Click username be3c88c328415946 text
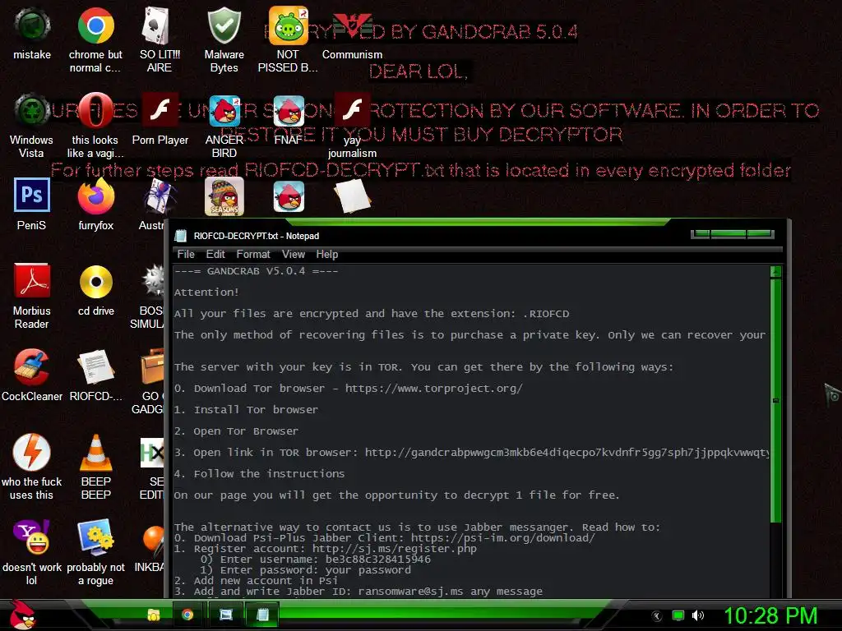Image resolution: width=842 pixels, height=631 pixels. [x=378, y=559]
